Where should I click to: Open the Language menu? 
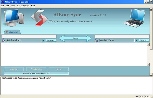[x=25, y=6]
